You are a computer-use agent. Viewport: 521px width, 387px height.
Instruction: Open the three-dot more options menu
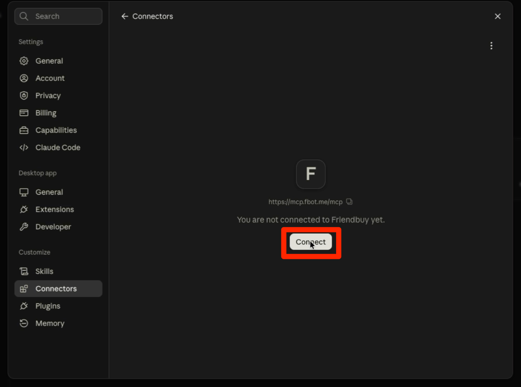(x=491, y=46)
